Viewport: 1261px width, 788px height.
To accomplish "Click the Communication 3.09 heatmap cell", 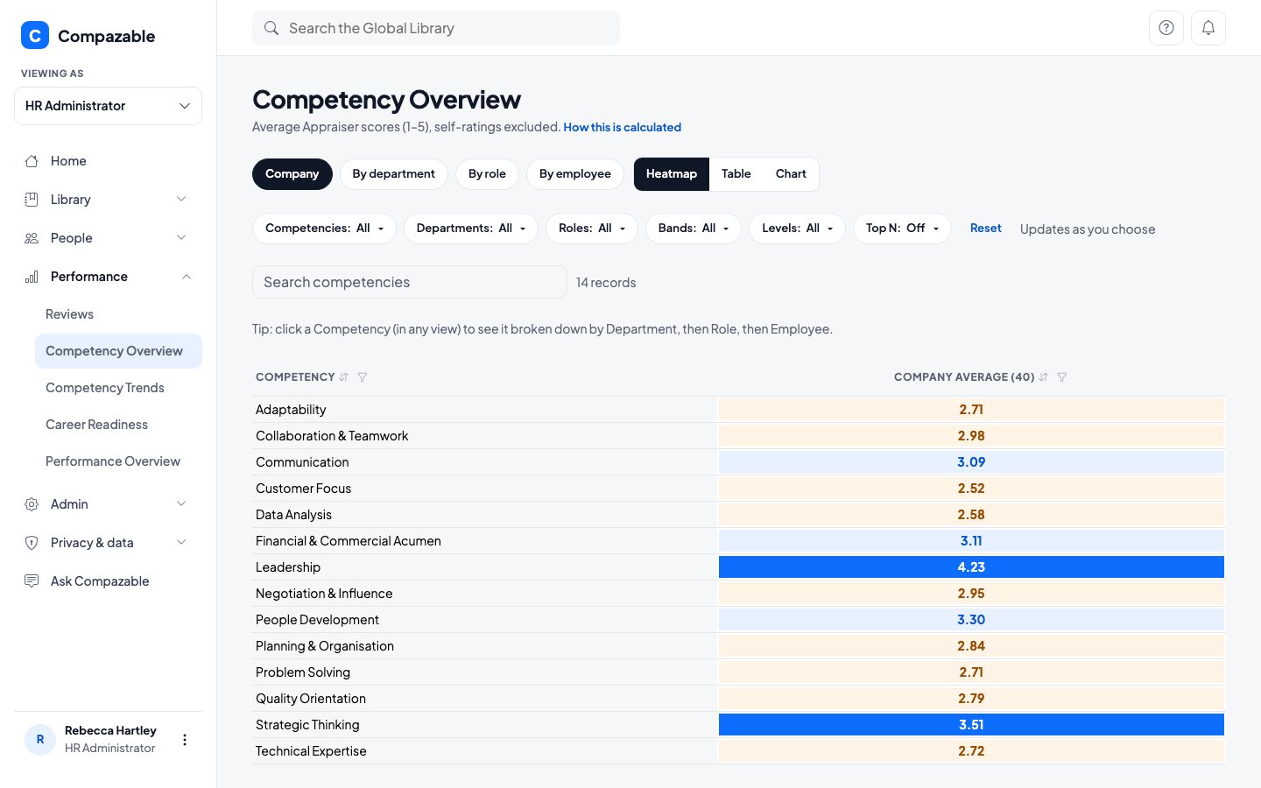I will point(971,462).
